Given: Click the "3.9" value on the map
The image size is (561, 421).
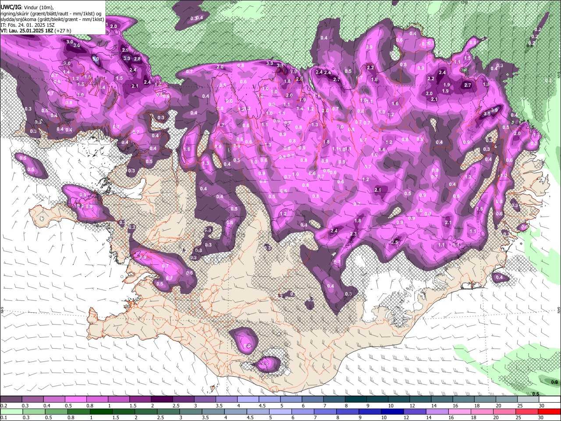Looking at the screenshot, I should [495, 110].
